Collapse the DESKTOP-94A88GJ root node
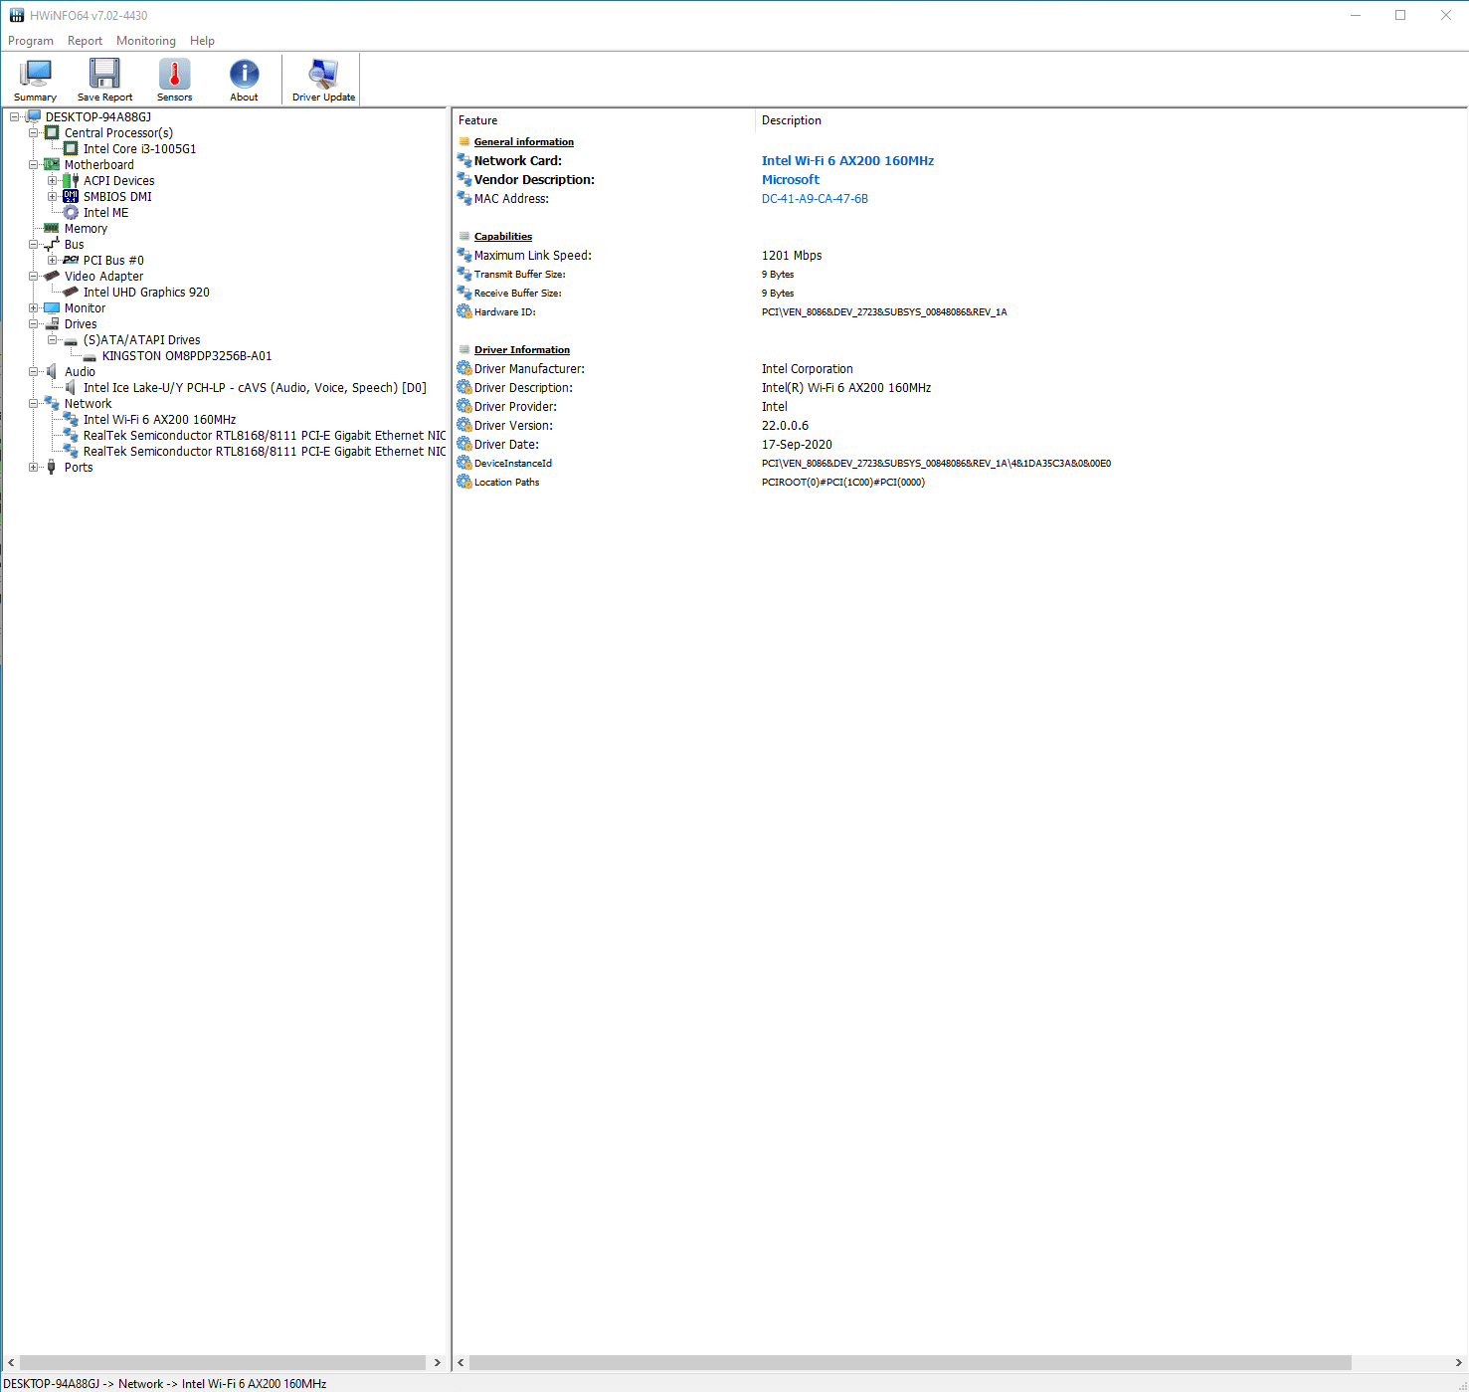This screenshot has height=1392, width=1469. click(x=14, y=116)
